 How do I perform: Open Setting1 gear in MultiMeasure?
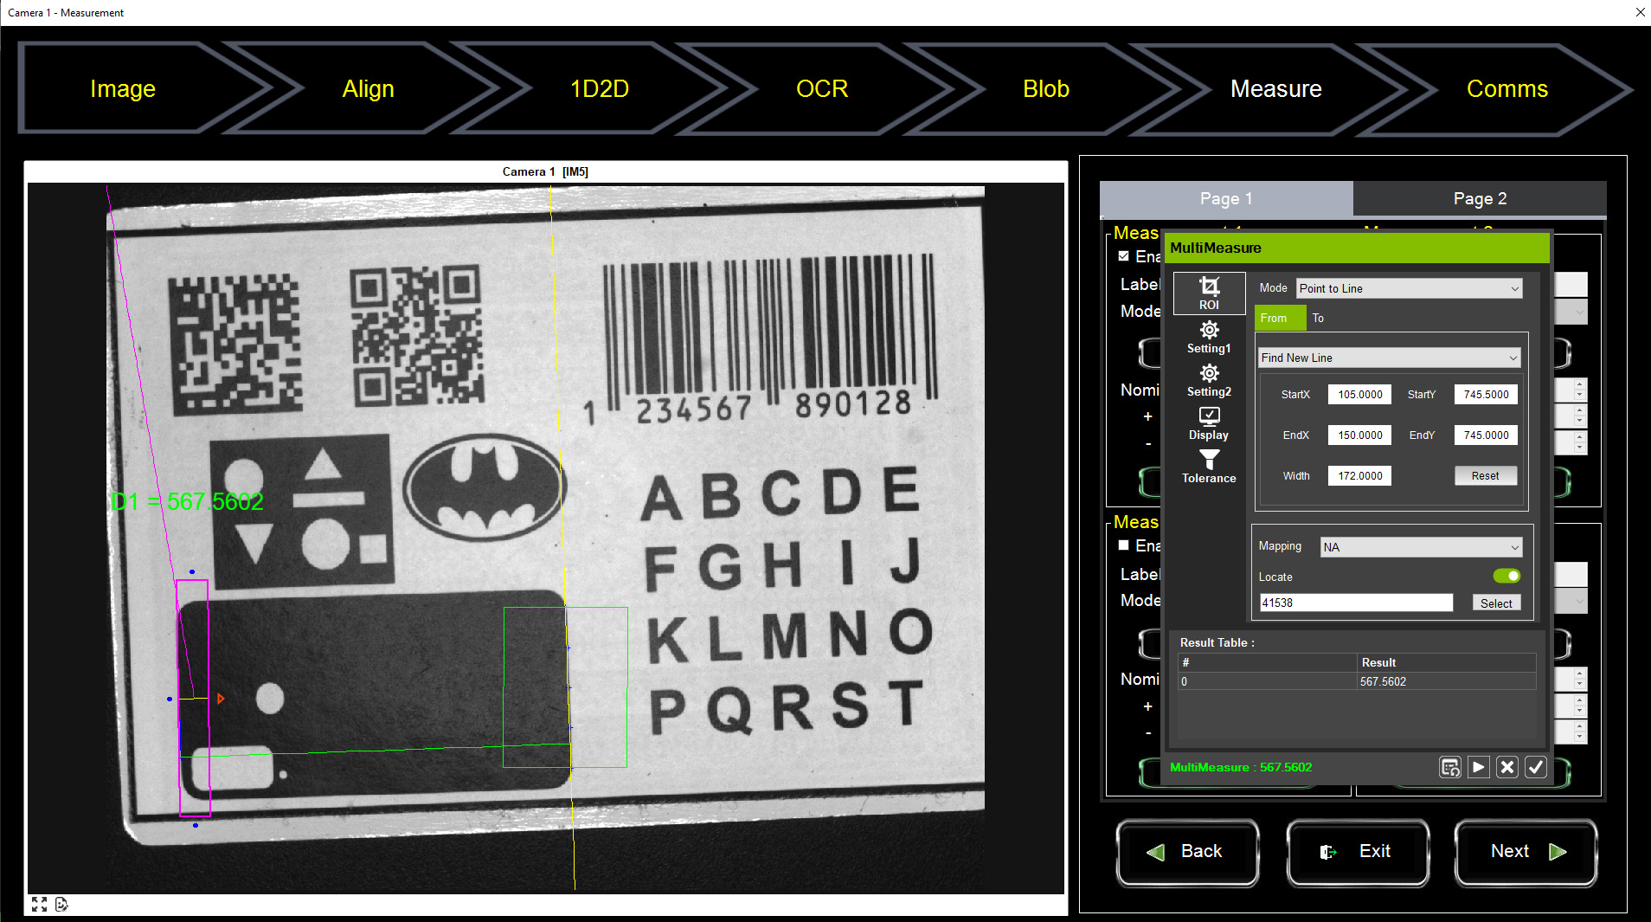pos(1209,337)
